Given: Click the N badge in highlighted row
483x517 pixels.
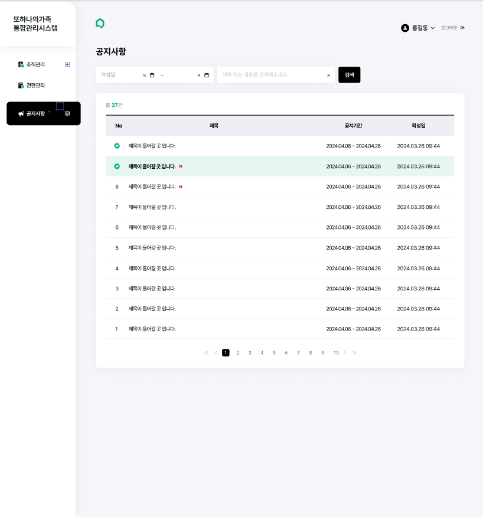Looking at the screenshot, I should [x=181, y=166].
